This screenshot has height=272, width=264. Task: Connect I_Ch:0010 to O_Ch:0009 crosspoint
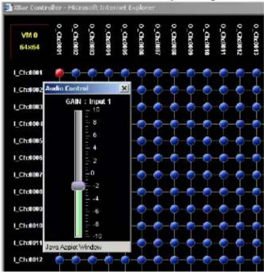click(191, 226)
